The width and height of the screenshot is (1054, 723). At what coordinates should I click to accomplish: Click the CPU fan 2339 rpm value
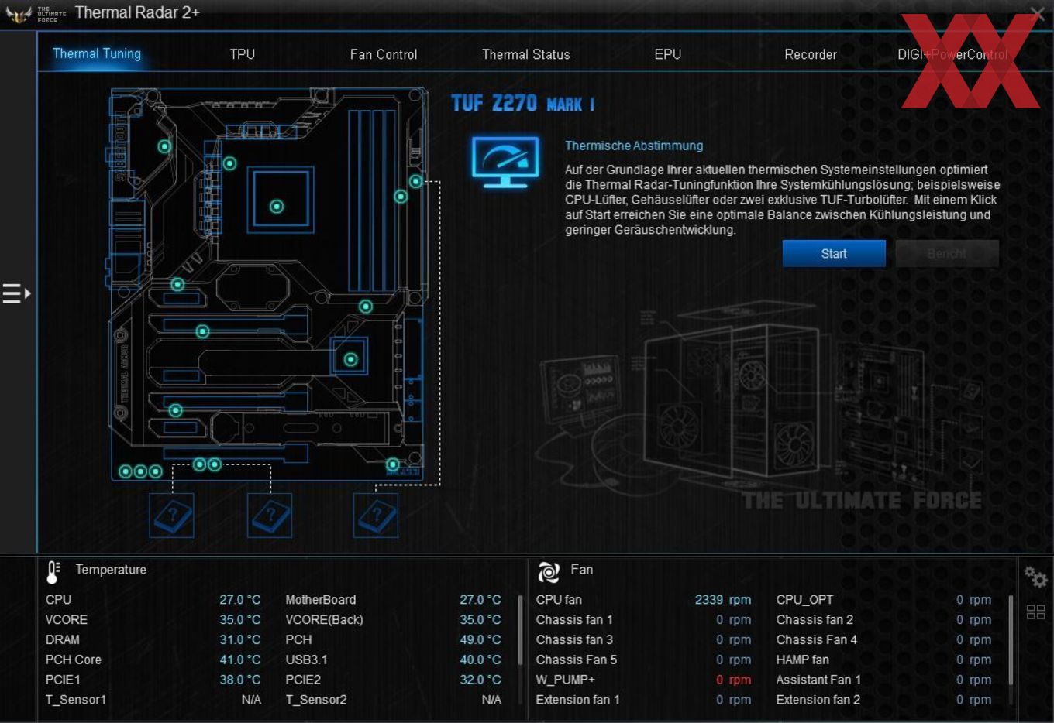[x=723, y=600]
